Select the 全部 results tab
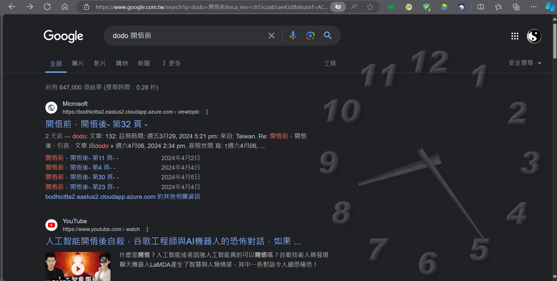 (x=56, y=63)
